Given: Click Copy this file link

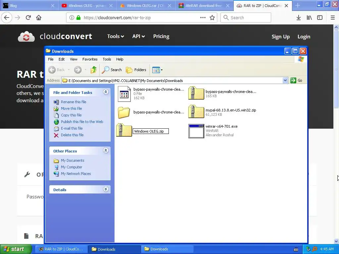Looking at the screenshot, I should [x=71, y=115].
